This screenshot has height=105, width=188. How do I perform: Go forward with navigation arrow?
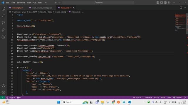point(59,3)
